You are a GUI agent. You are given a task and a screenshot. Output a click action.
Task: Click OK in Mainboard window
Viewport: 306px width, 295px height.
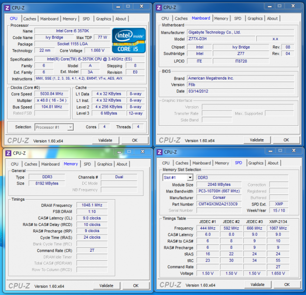pos(286,140)
